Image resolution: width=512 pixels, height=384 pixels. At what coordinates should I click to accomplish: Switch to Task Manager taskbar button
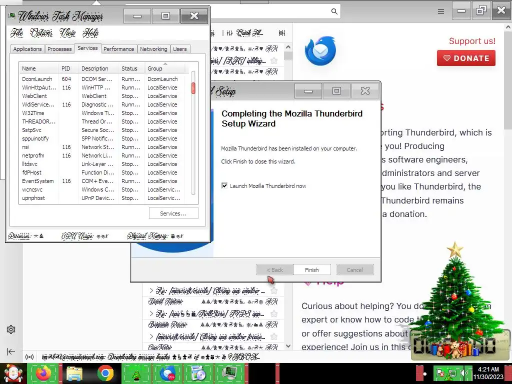229,373
